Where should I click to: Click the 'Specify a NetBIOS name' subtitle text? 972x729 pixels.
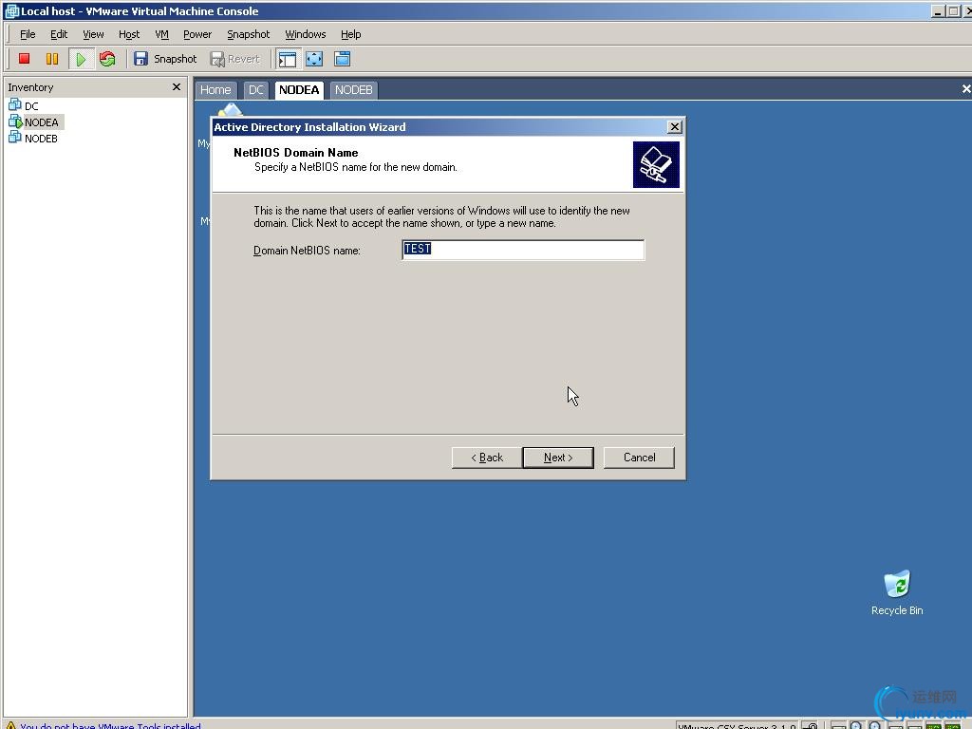pos(356,167)
